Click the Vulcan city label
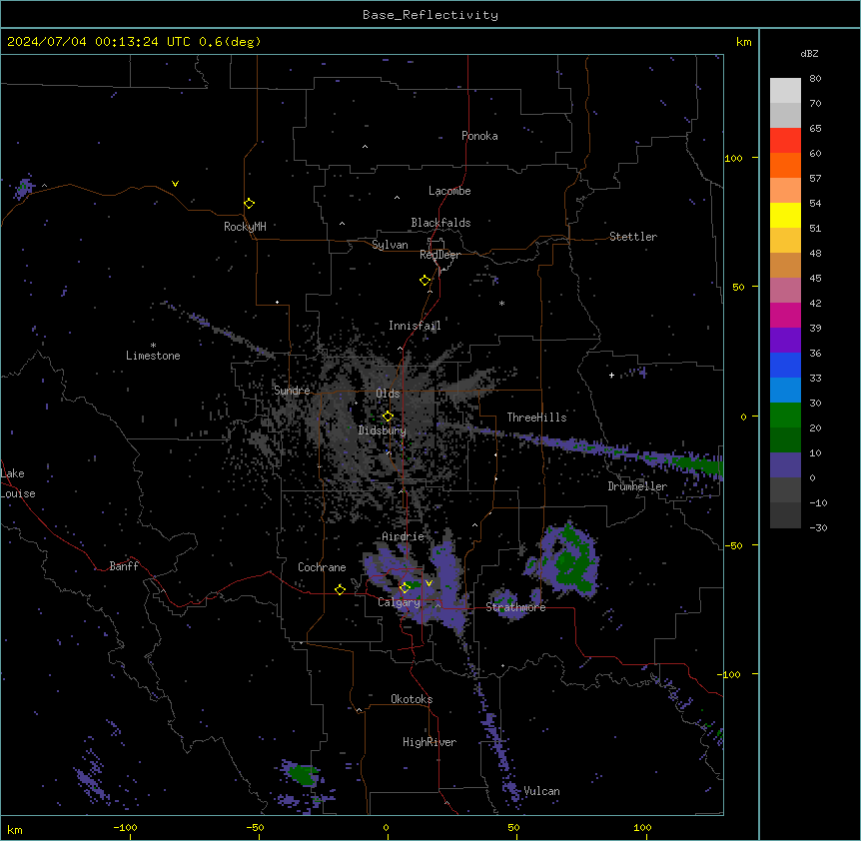 (541, 791)
